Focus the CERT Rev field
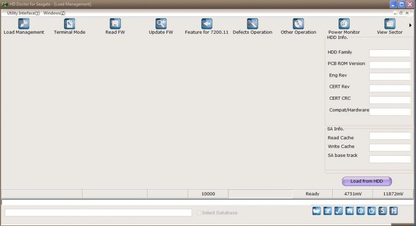 click(389, 88)
